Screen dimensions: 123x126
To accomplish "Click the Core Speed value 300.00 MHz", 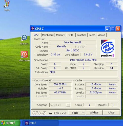I will 60,84.
